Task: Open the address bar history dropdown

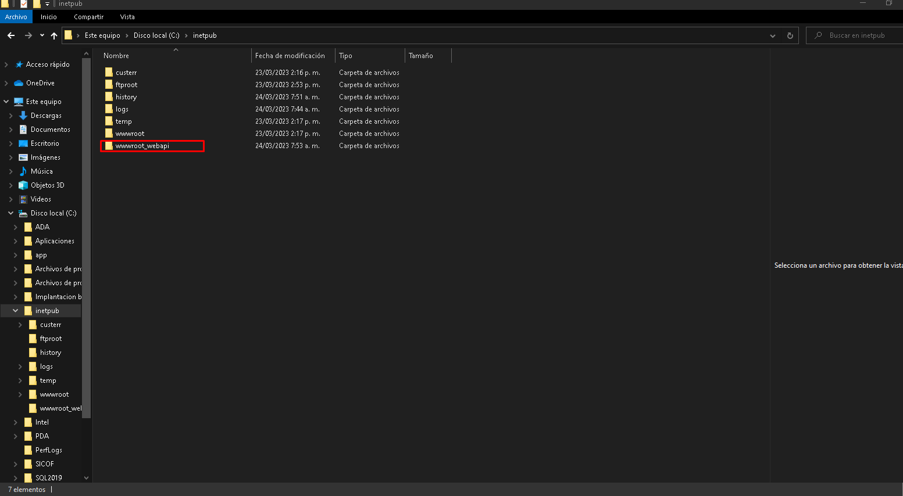Action: coord(772,35)
